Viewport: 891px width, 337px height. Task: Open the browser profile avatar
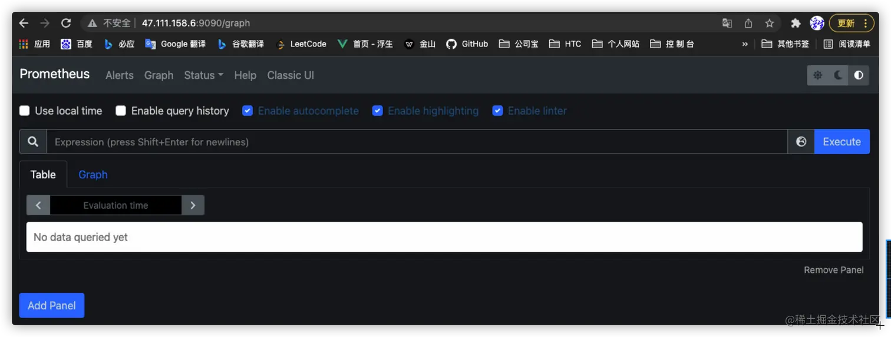817,24
